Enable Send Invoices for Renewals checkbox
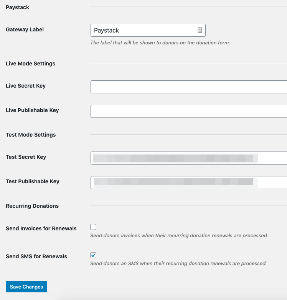 pyautogui.click(x=93, y=227)
